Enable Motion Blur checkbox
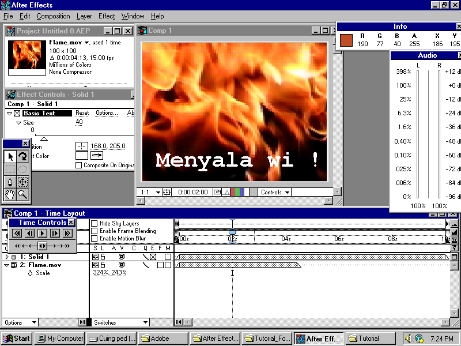 (95, 238)
